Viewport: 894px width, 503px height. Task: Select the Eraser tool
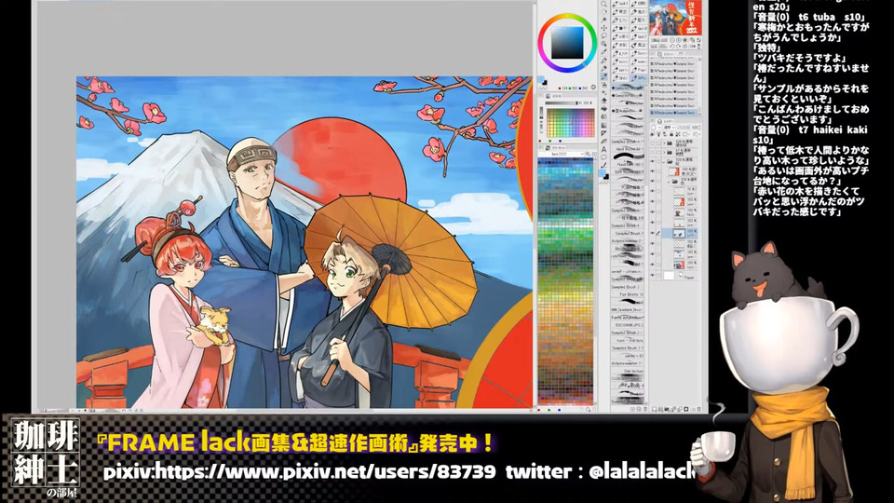pos(603,101)
